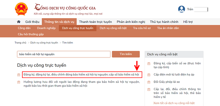
Task: Click the user name Trần
Action: tap(190, 9)
